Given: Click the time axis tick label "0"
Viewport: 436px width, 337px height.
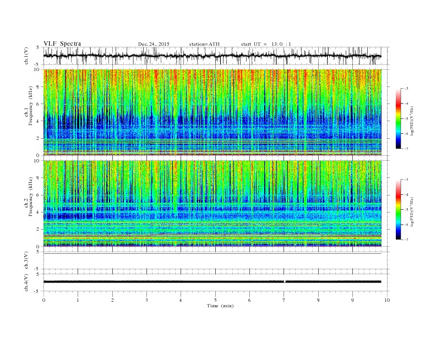Looking at the screenshot, I should (43, 300).
